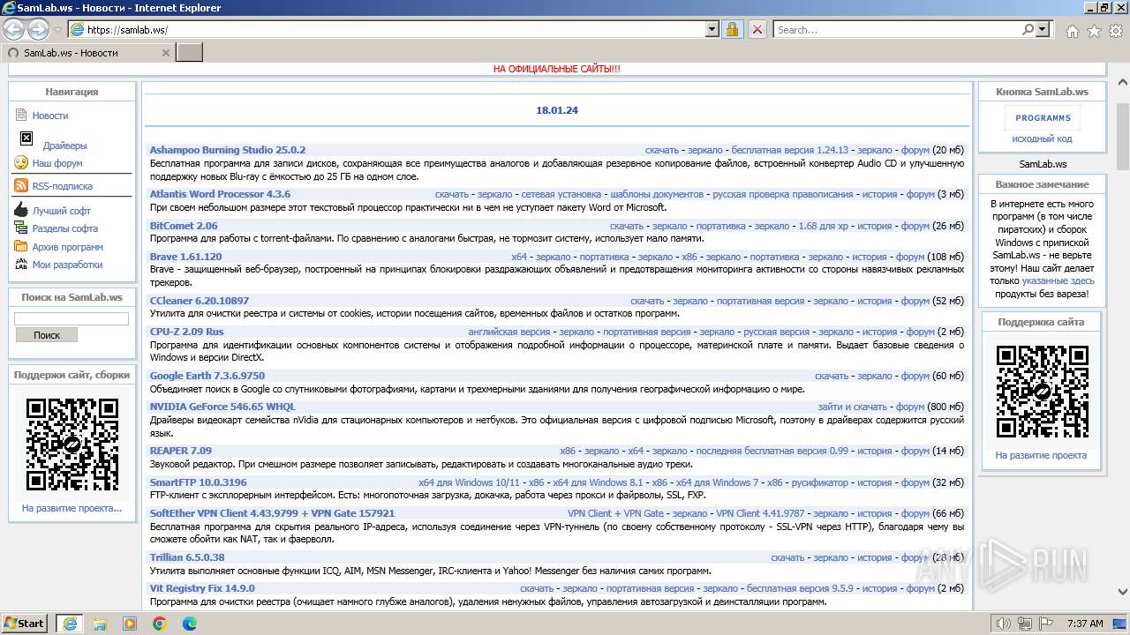
Task: Click the thumbs-up icon for Лучший софт
Action: pos(21,210)
